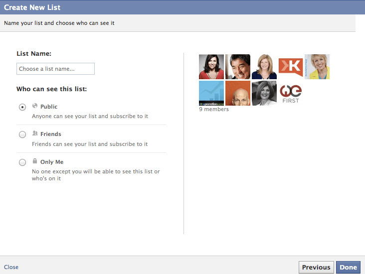Viewport: 365px width, 274px height.
Task: Click the Klout orange K logo thumbnail
Action: pyautogui.click(x=291, y=67)
